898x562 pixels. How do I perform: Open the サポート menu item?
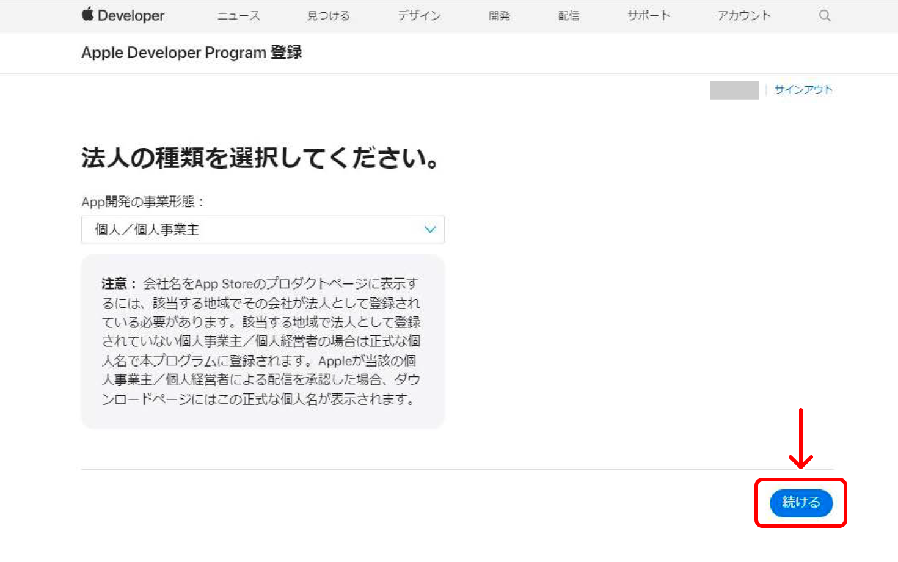[x=649, y=16]
